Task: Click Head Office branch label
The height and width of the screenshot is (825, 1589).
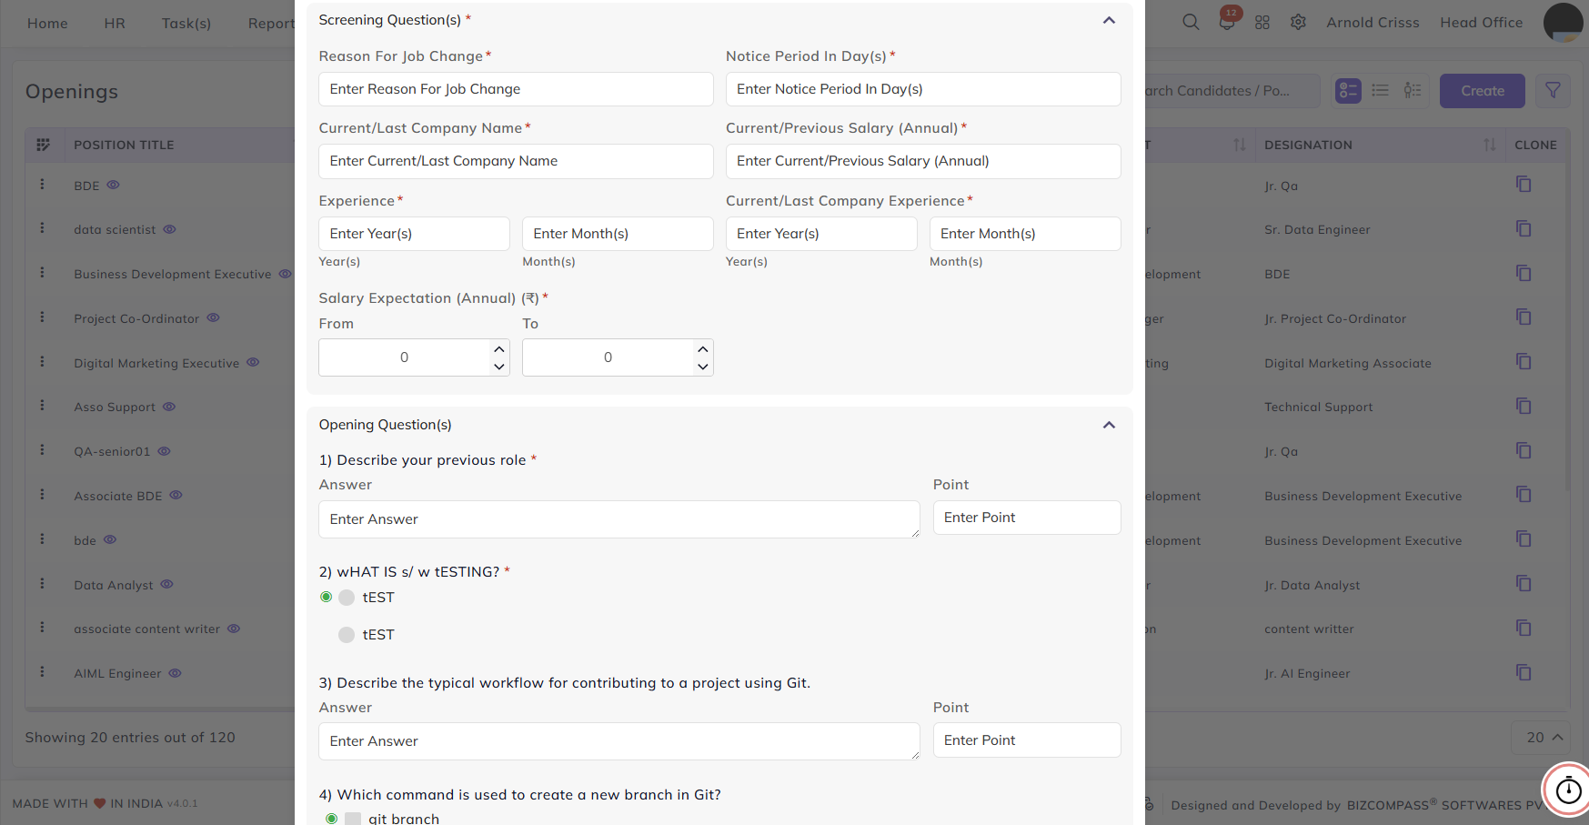Action: click(x=1481, y=23)
